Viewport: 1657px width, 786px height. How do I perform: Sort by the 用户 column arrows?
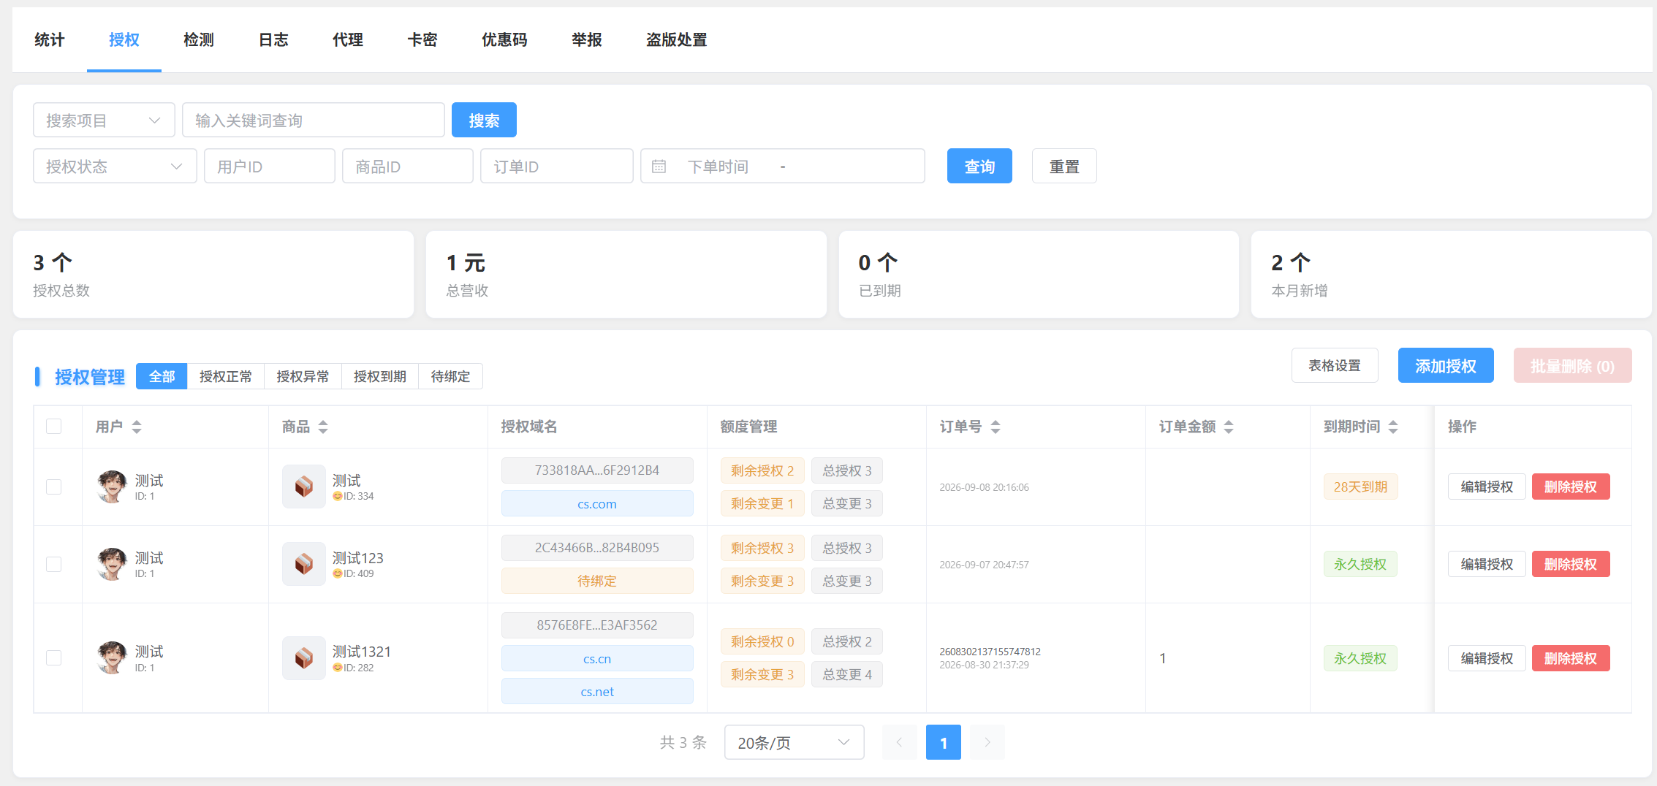tap(137, 427)
